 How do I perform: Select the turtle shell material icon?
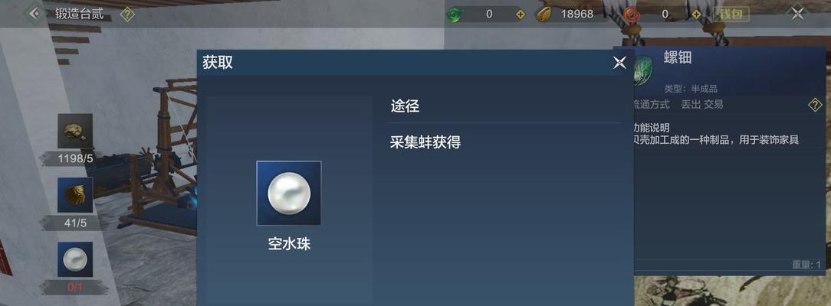click(x=74, y=131)
